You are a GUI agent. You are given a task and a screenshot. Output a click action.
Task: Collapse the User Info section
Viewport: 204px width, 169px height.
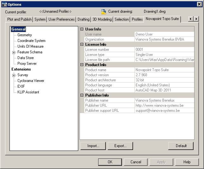[x=82, y=29]
